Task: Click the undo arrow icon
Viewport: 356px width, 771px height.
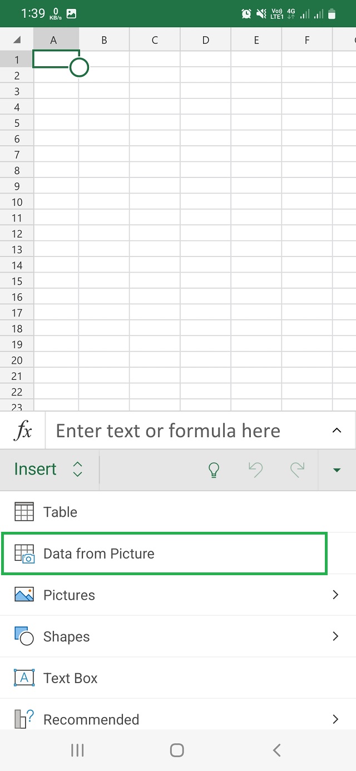Action: [x=255, y=470]
